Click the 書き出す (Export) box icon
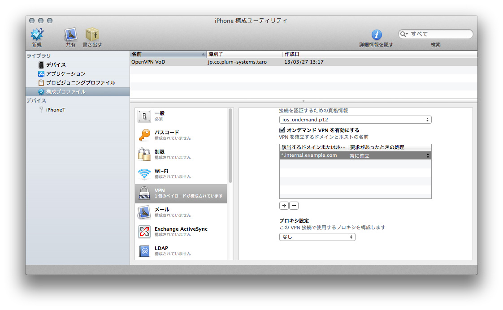The height and width of the screenshot is (310, 503). pos(92,34)
